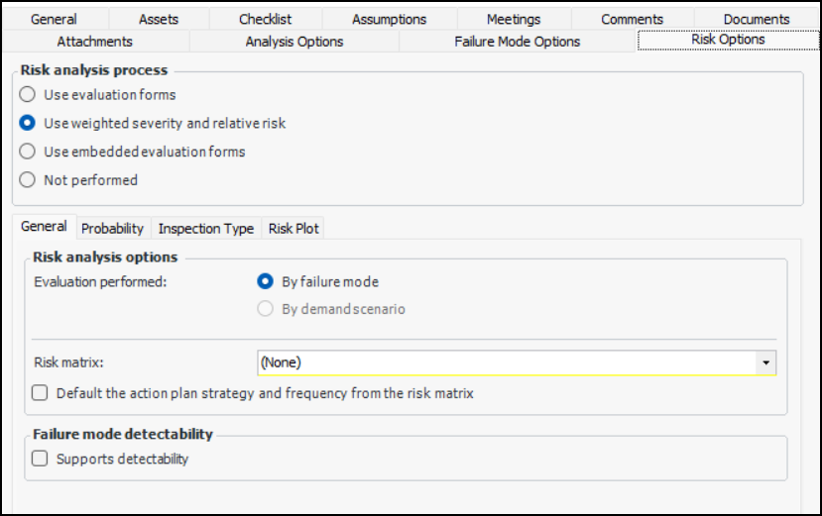Screen dimensions: 822x516
Task: Open the Comments tab
Action: coord(632,19)
